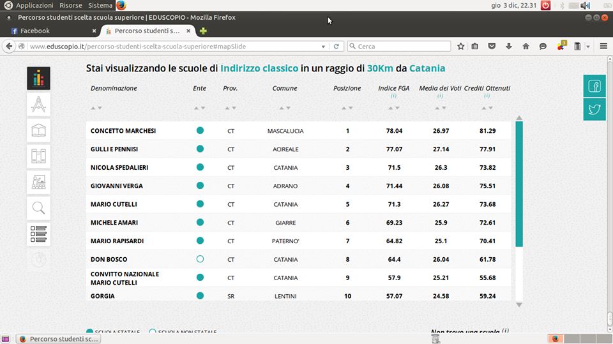Open the NICOLA SPEDALIERI school row
This screenshot has width=613, height=344.
coord(298,167)
